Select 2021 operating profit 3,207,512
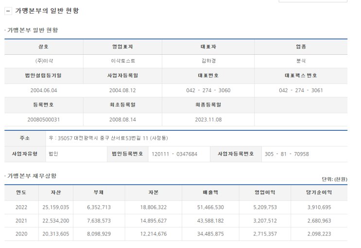 [265, 221]
